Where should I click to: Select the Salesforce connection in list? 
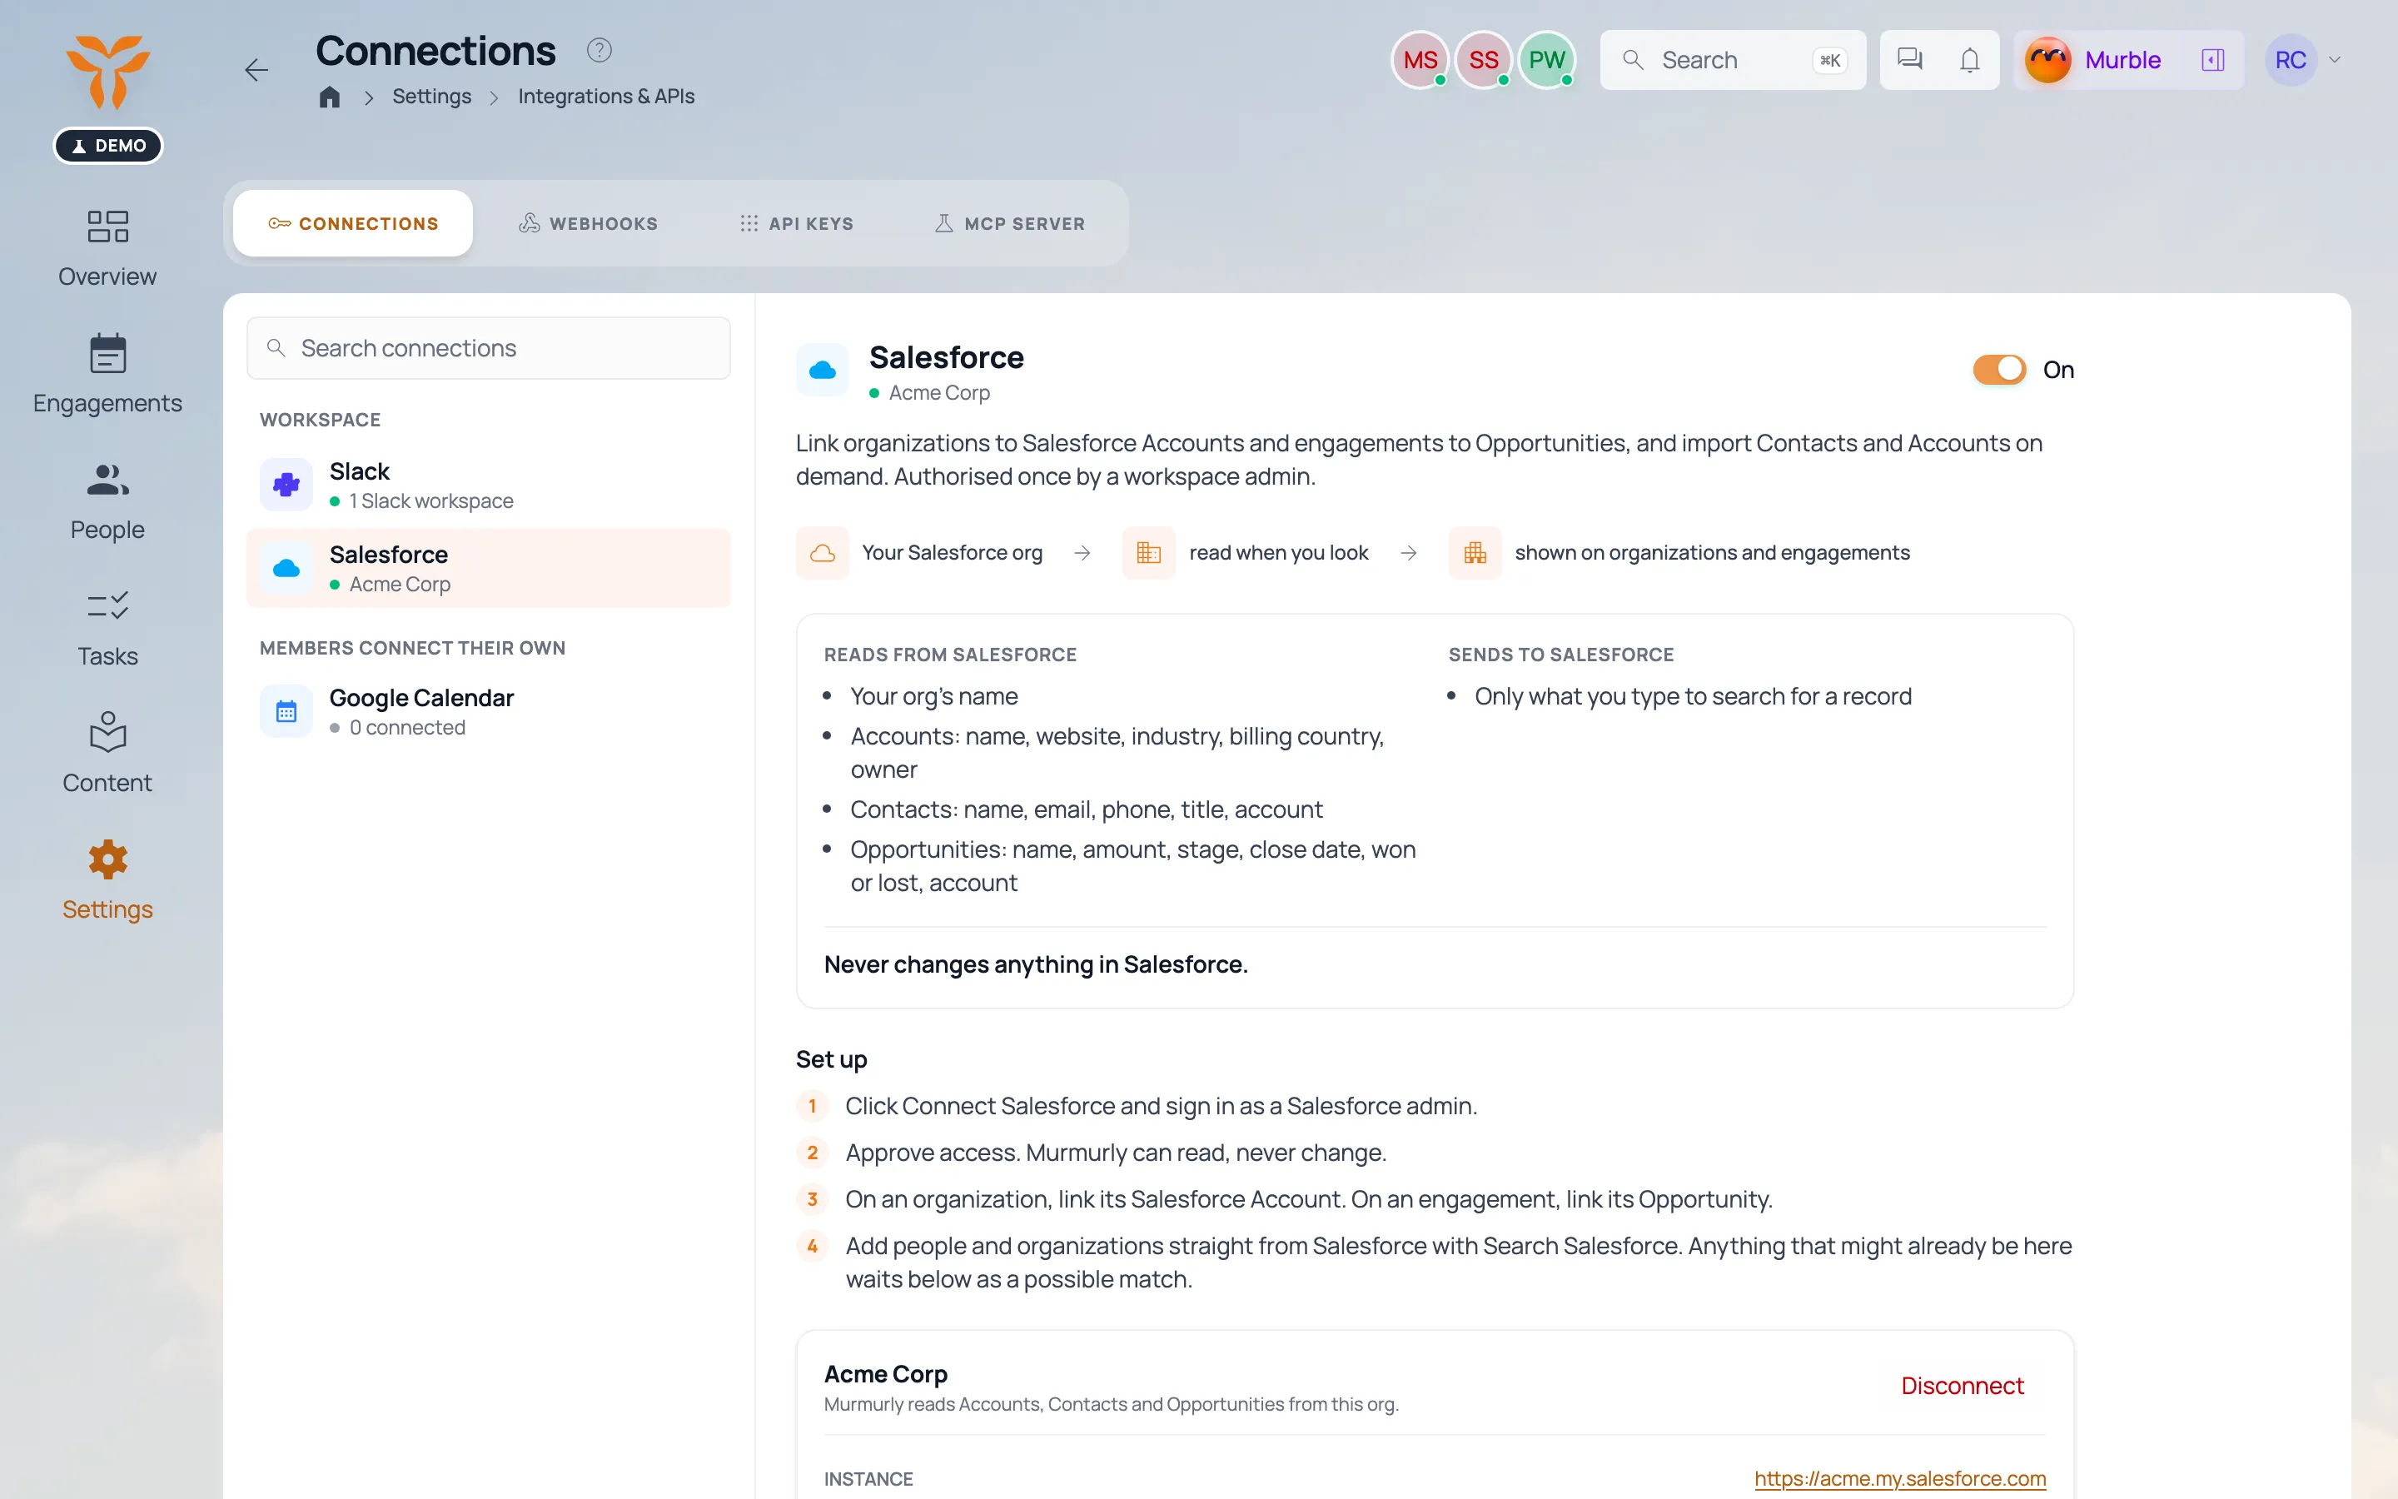[489, 568]
